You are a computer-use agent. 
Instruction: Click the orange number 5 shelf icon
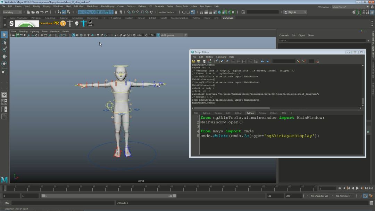pos(63,24)
